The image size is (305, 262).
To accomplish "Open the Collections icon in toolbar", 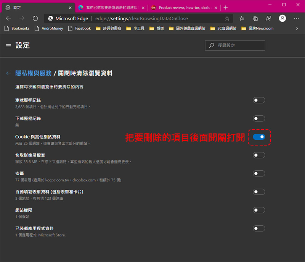I will (x=255, y=18).
